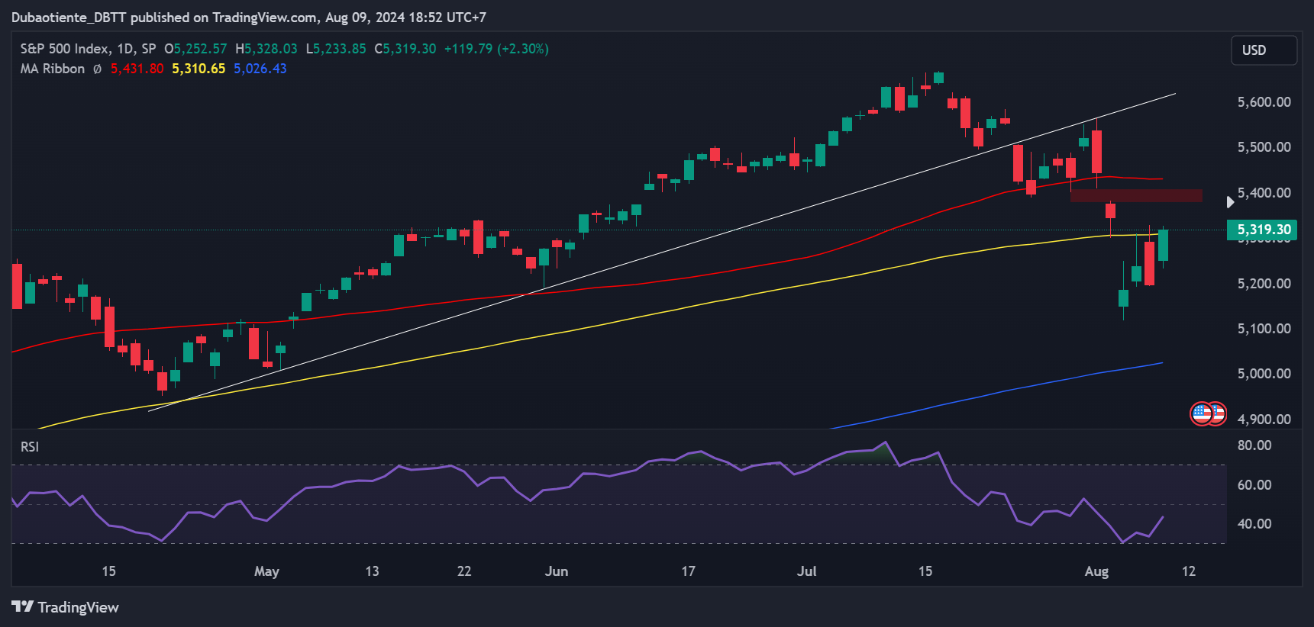Click the TradingView logo at bottom left

click(65, 607)
